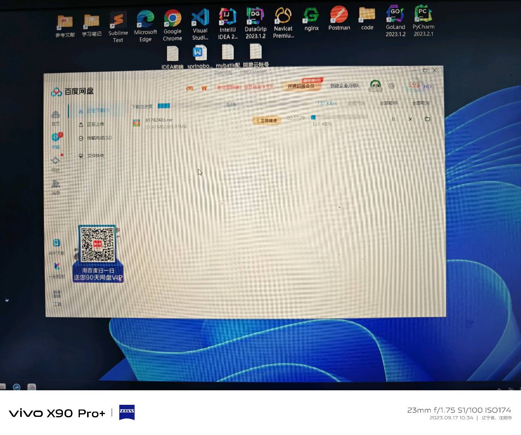This screenshot has width=521, height=435.
Task: Open the circular settings icon in header
Action: pos(391,86)
